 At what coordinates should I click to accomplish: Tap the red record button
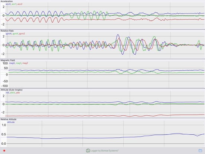pos(4,151)
